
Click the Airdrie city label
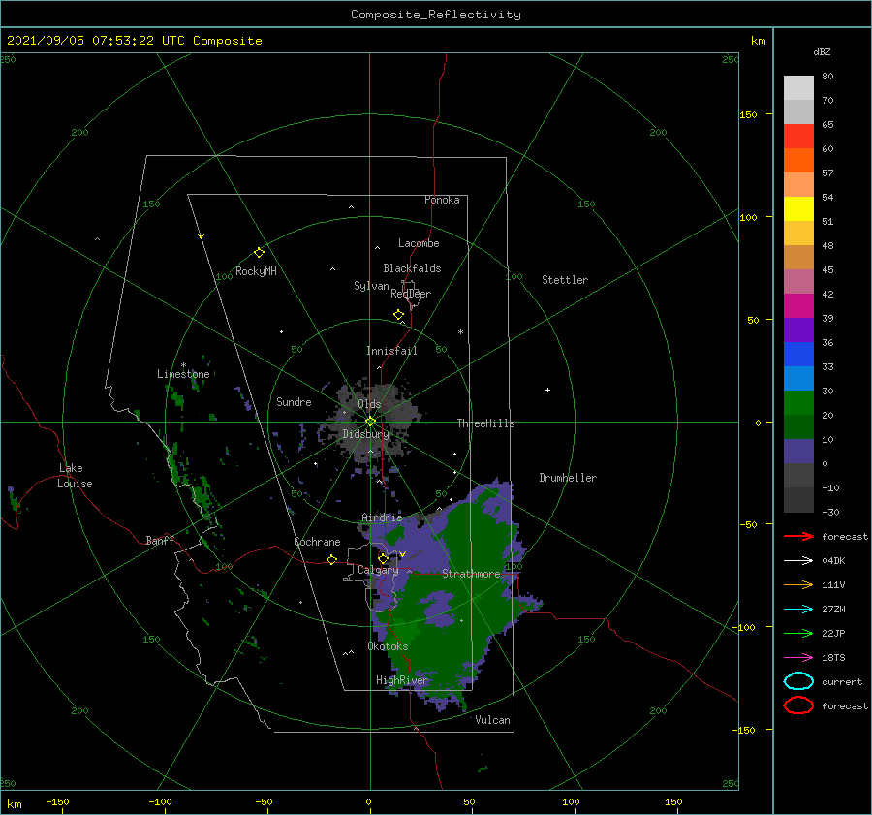coord(382,517)
